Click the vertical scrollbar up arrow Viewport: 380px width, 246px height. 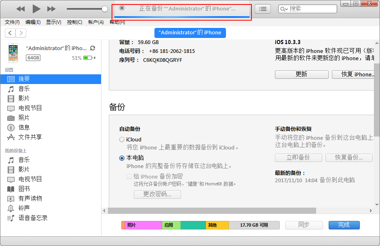[x=377, y=43]
